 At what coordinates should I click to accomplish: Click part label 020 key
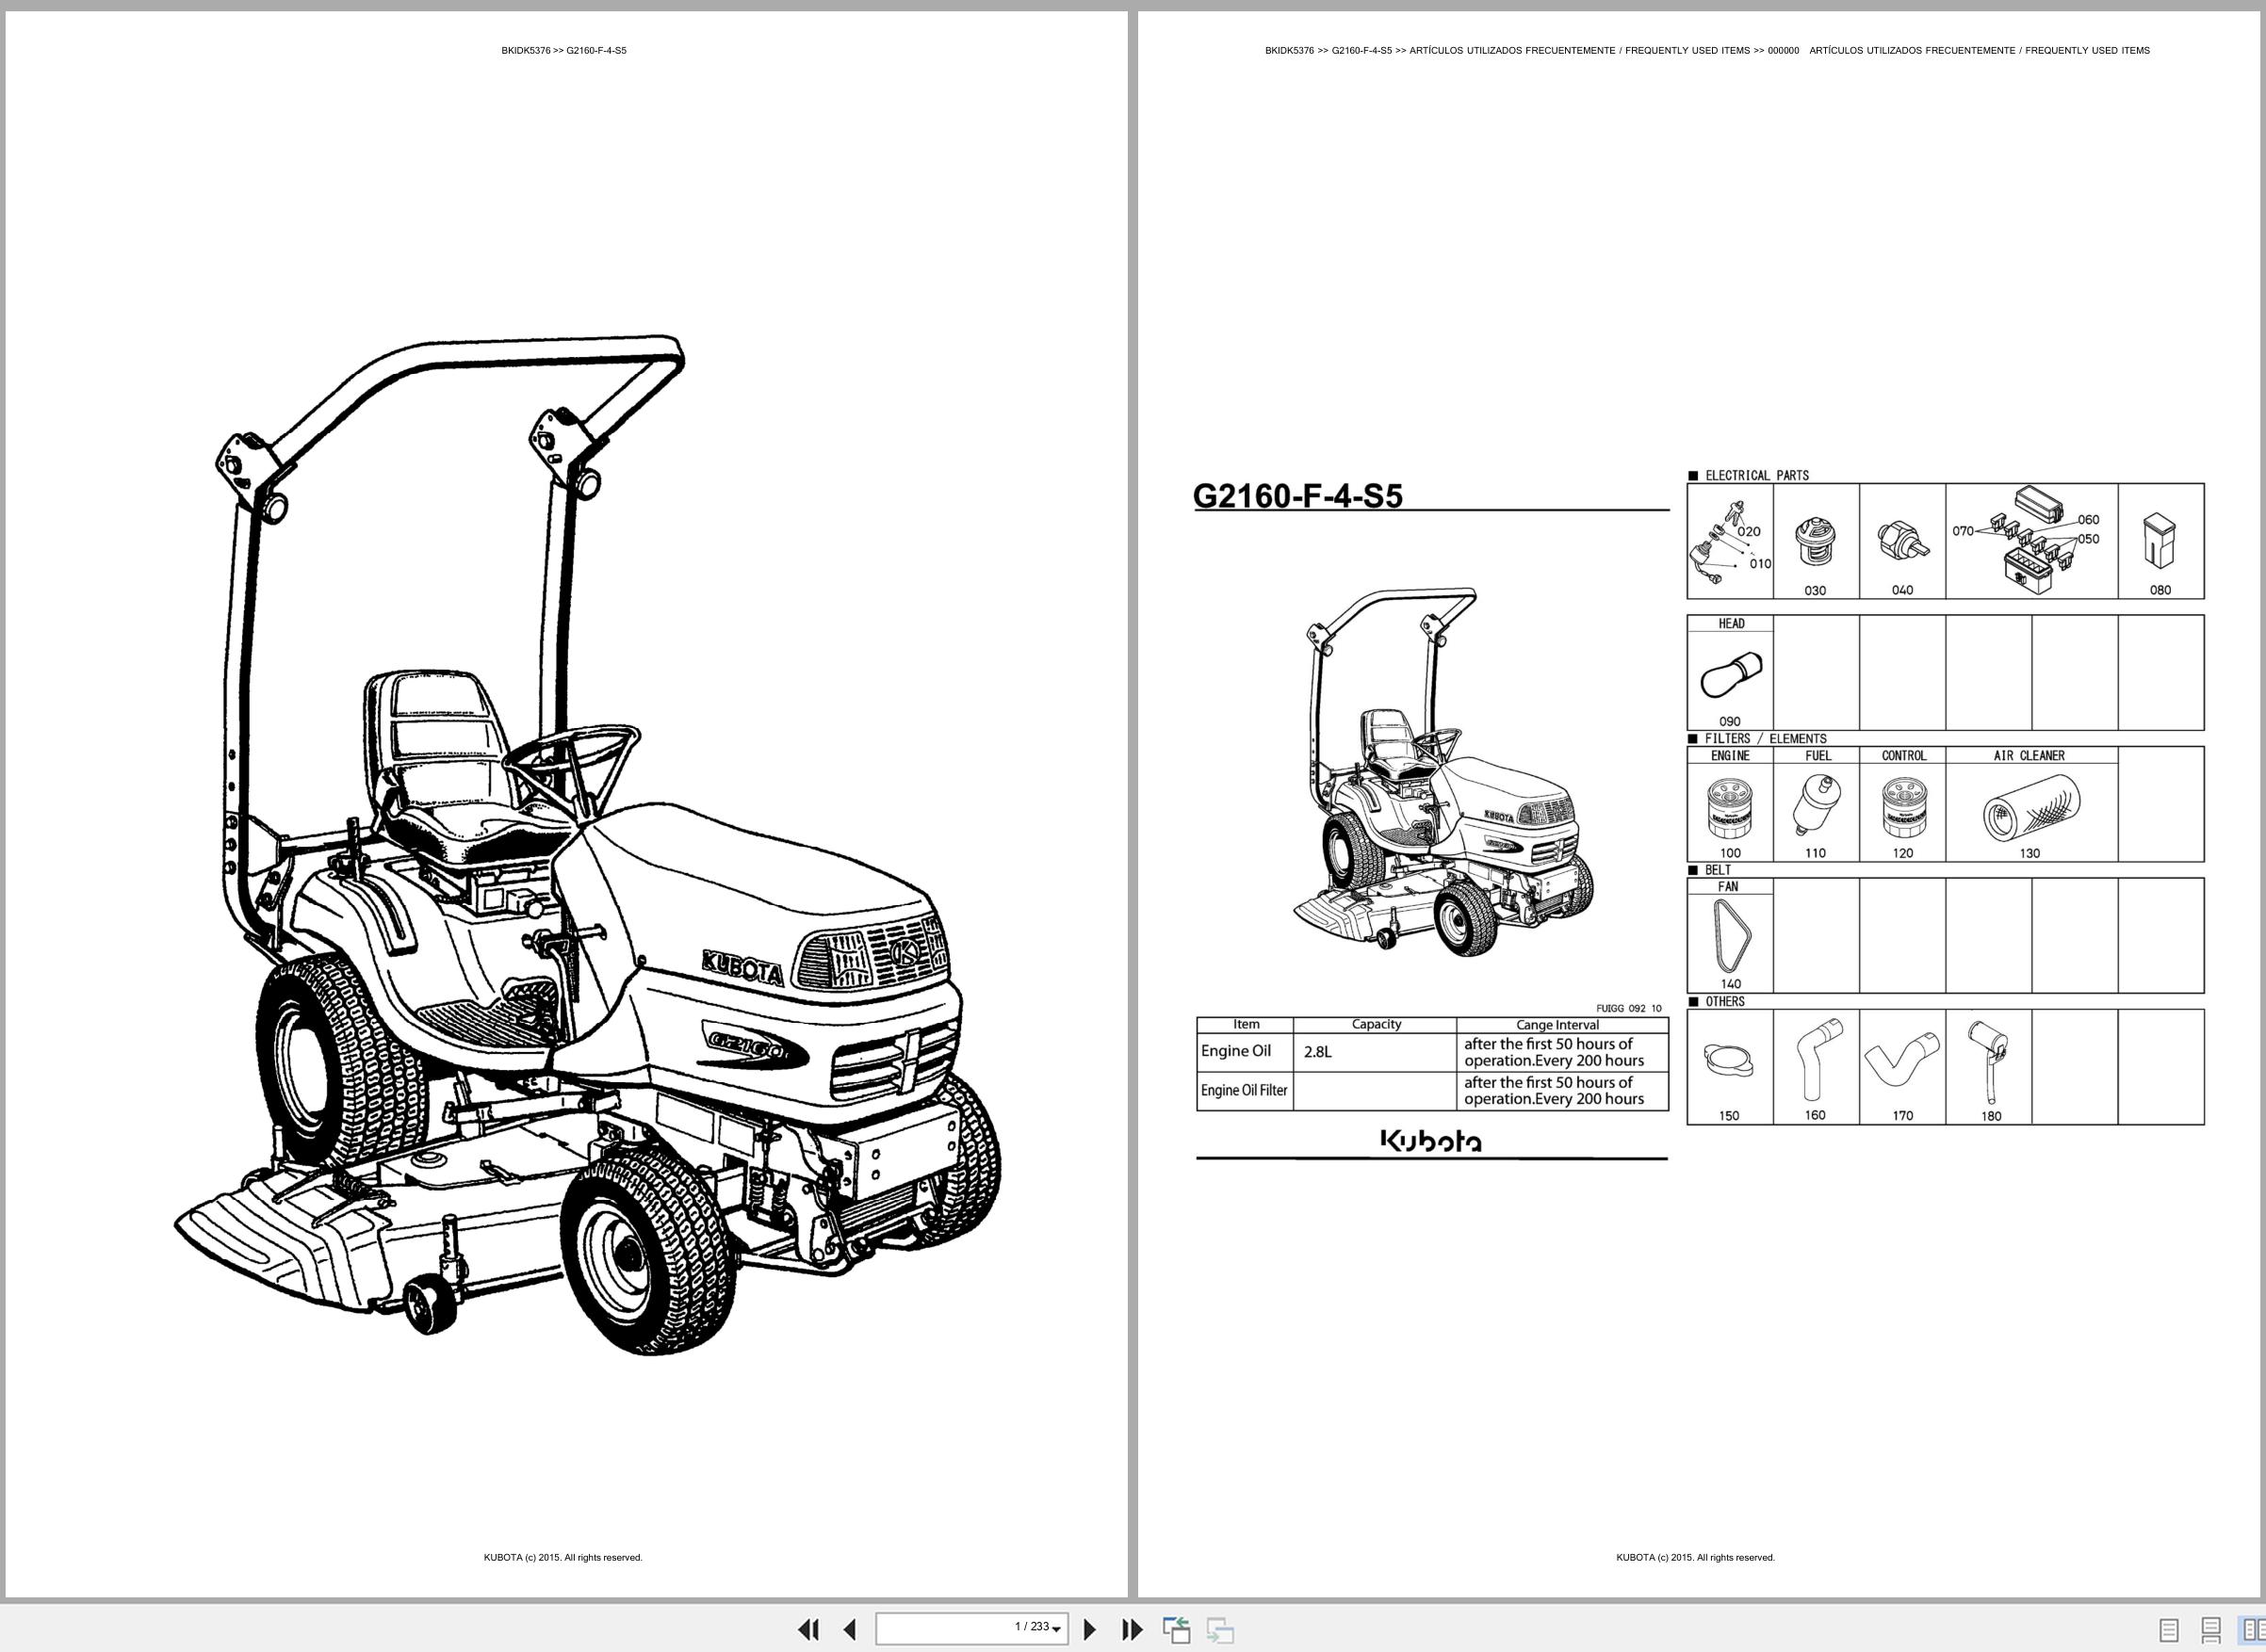pyautogui.click(x=1749, y=532)
